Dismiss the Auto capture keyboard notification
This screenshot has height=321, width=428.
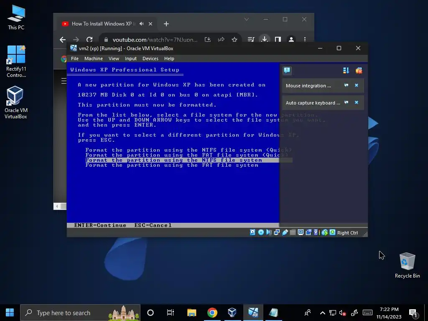tap(356, 102)
